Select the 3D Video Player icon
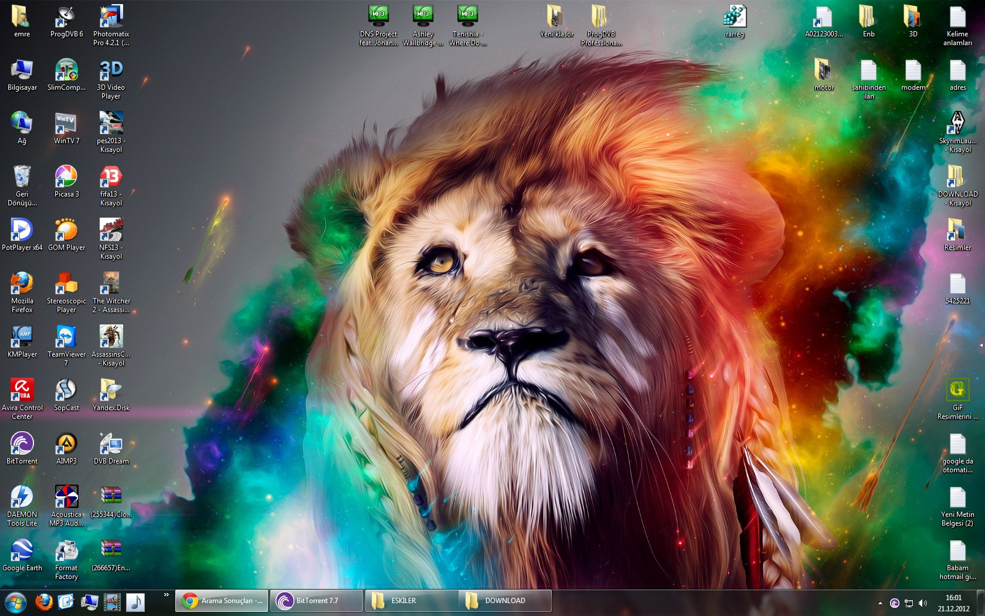 [111, 79]
